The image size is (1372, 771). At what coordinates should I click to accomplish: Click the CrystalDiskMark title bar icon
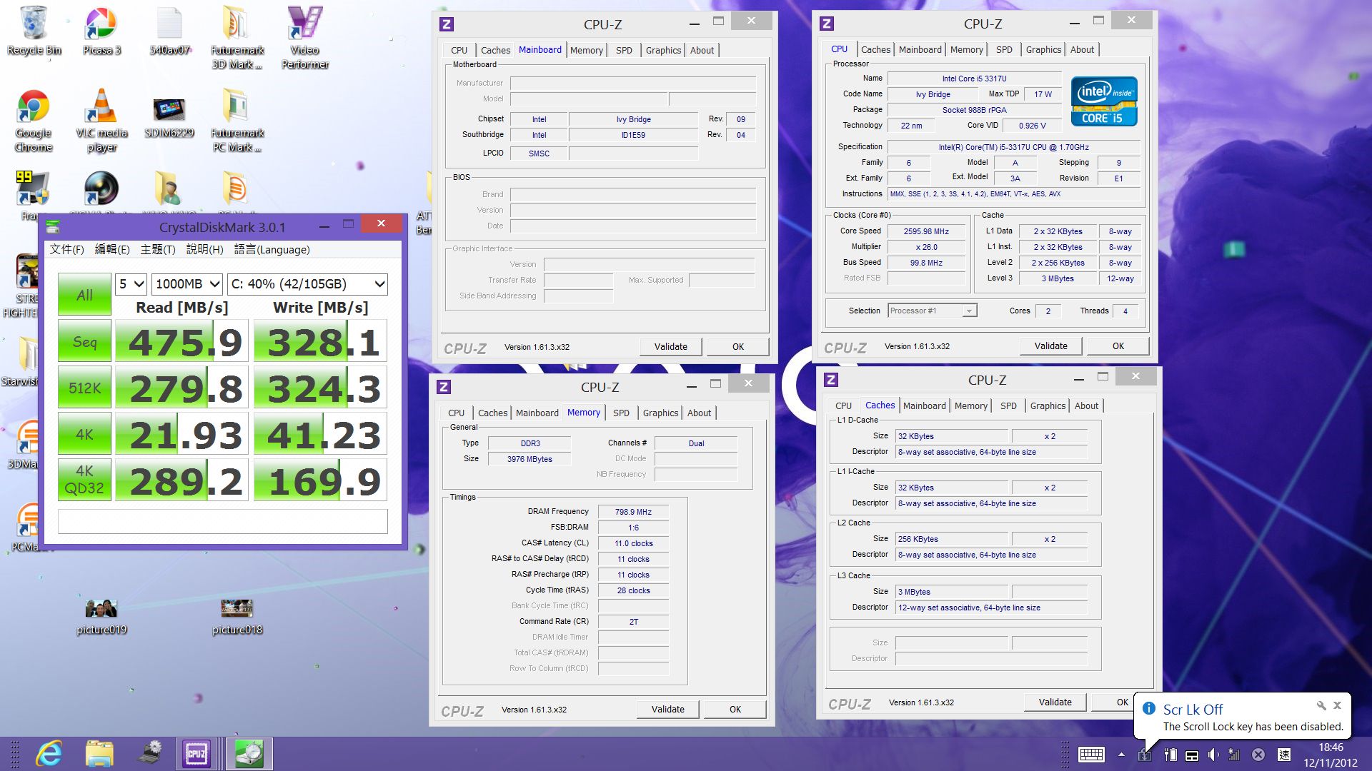click(x=52, y=227)
